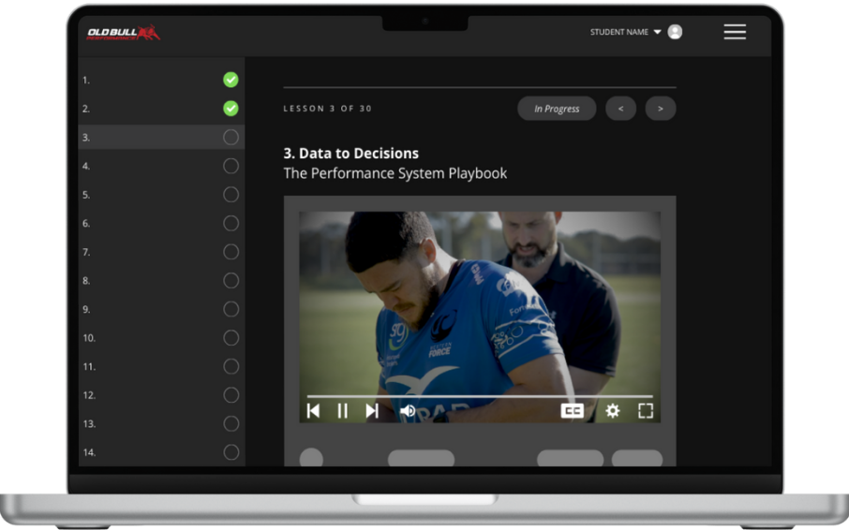Select lesson row number 9.
This screenshot has width=849, height=530.
(161, 309)
